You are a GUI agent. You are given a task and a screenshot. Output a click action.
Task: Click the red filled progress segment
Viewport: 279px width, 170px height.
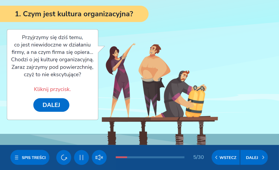(x=121, y=157)
